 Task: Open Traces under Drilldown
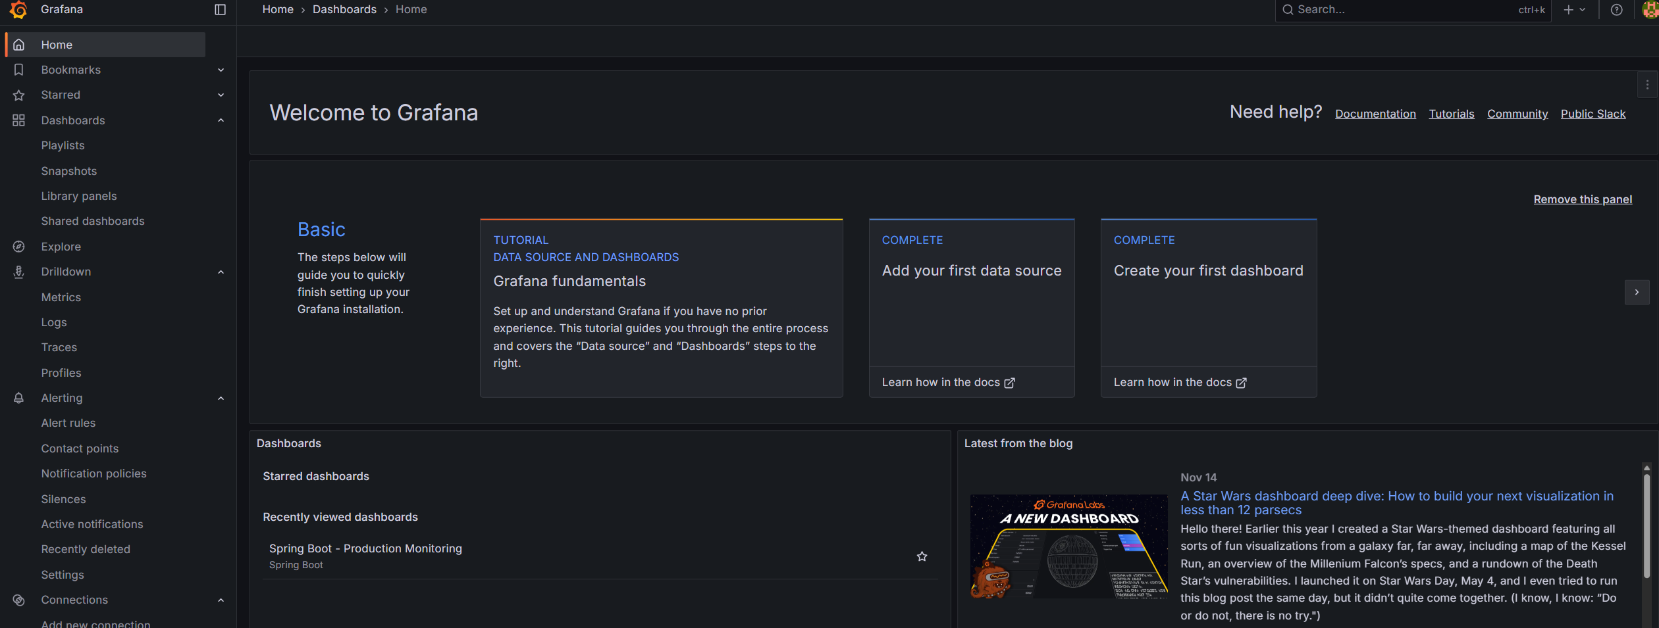pos(59,347)
